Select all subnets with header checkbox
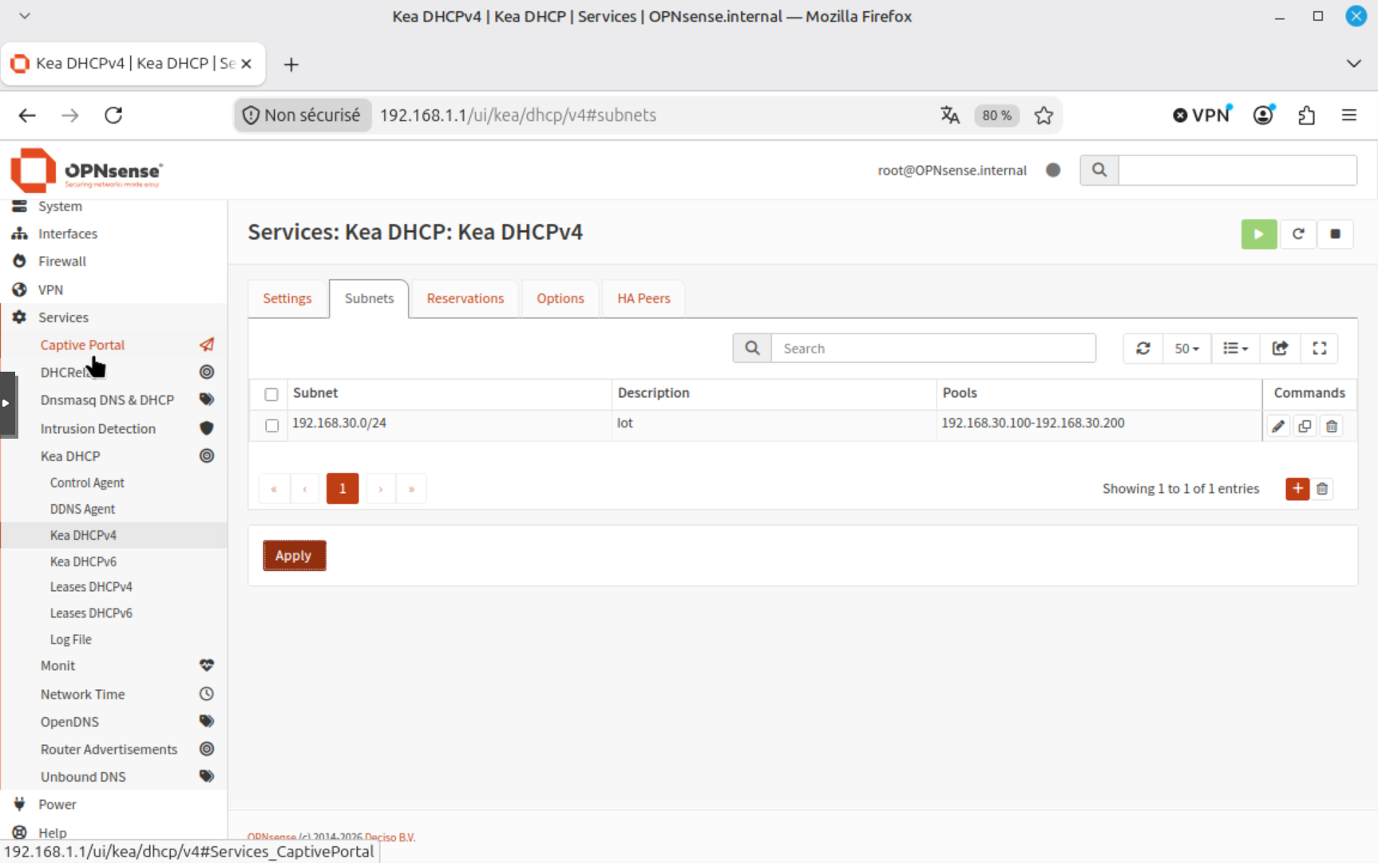This screenshot has width=1378, height=863. pyautogui.click(x=271, y=394)
